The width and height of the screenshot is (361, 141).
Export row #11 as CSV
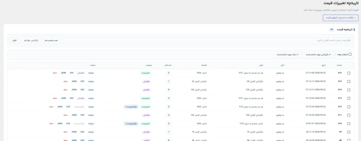pyautogui.click(x=82, y=115)
